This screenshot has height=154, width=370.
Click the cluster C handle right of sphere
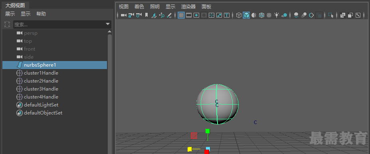click(255, 122)
